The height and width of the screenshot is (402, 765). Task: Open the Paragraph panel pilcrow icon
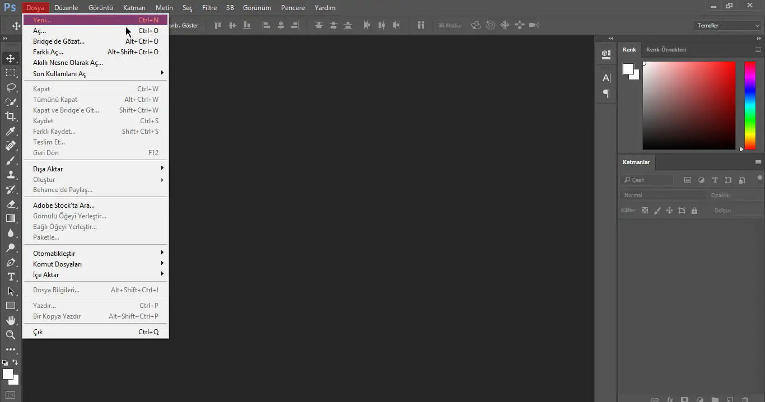coord(606,94)
